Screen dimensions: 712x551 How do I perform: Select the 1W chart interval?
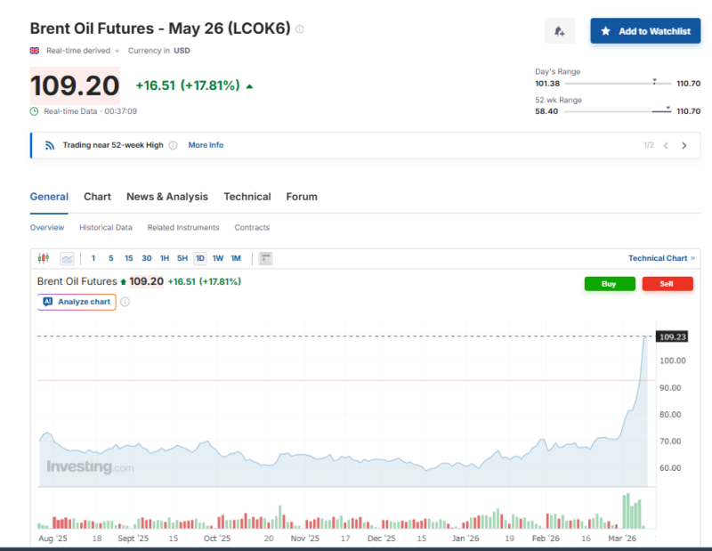click(218, 258)
